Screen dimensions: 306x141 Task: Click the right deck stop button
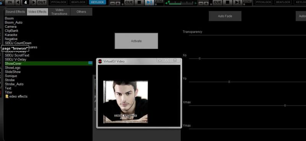[x=228, y=2]
